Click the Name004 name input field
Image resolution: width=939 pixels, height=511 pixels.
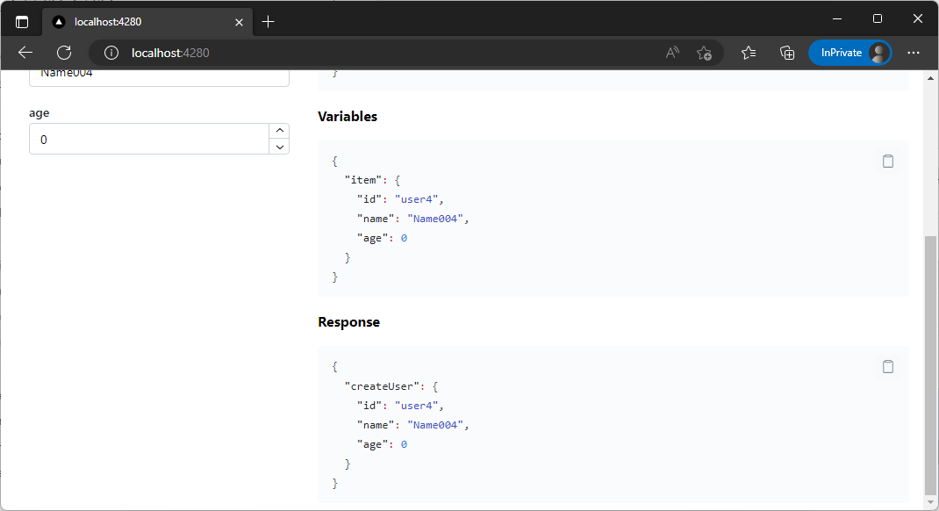160,76
